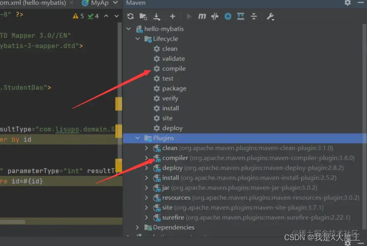This screenshot has width=367, height=246.
Task: Click the 5 warnings indicator
Action: (x=78, y=16)
